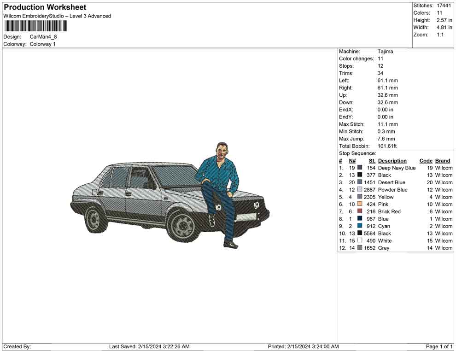456x351 pixels.
Task: Select the Cyan thread swatch
Action: (x=358, y=226)
